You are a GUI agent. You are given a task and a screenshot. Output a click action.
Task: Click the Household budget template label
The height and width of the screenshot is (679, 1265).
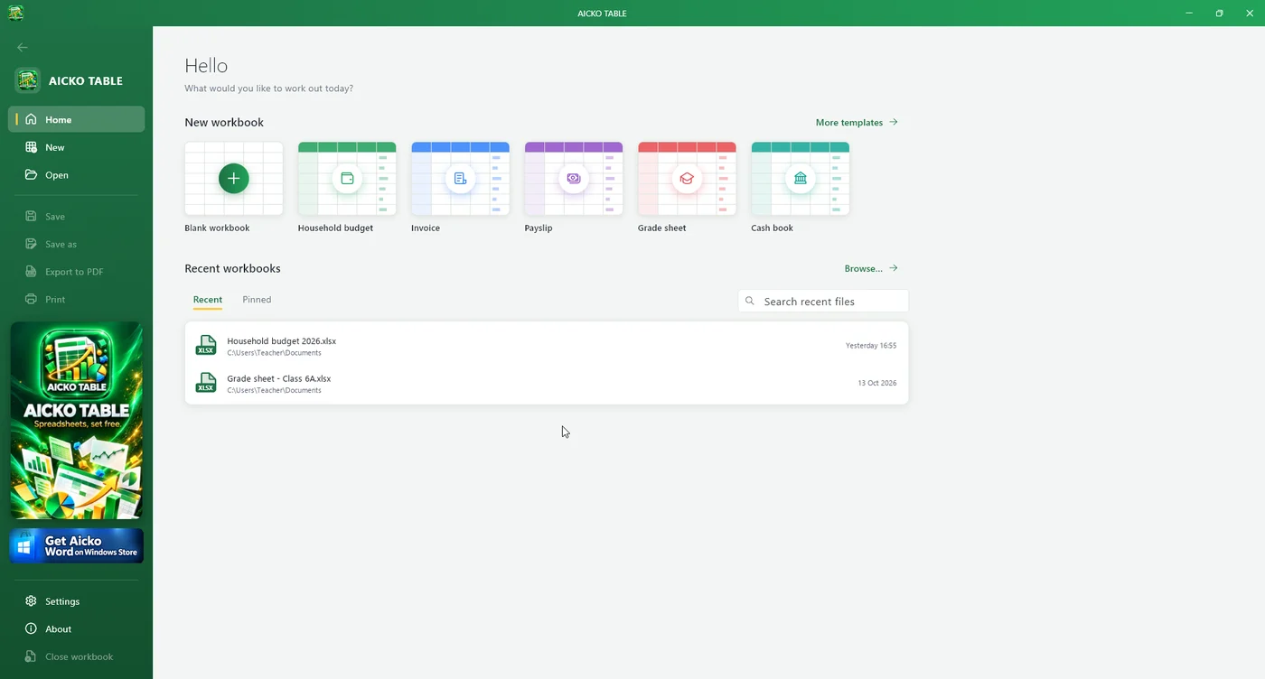(x=335, y=228)
